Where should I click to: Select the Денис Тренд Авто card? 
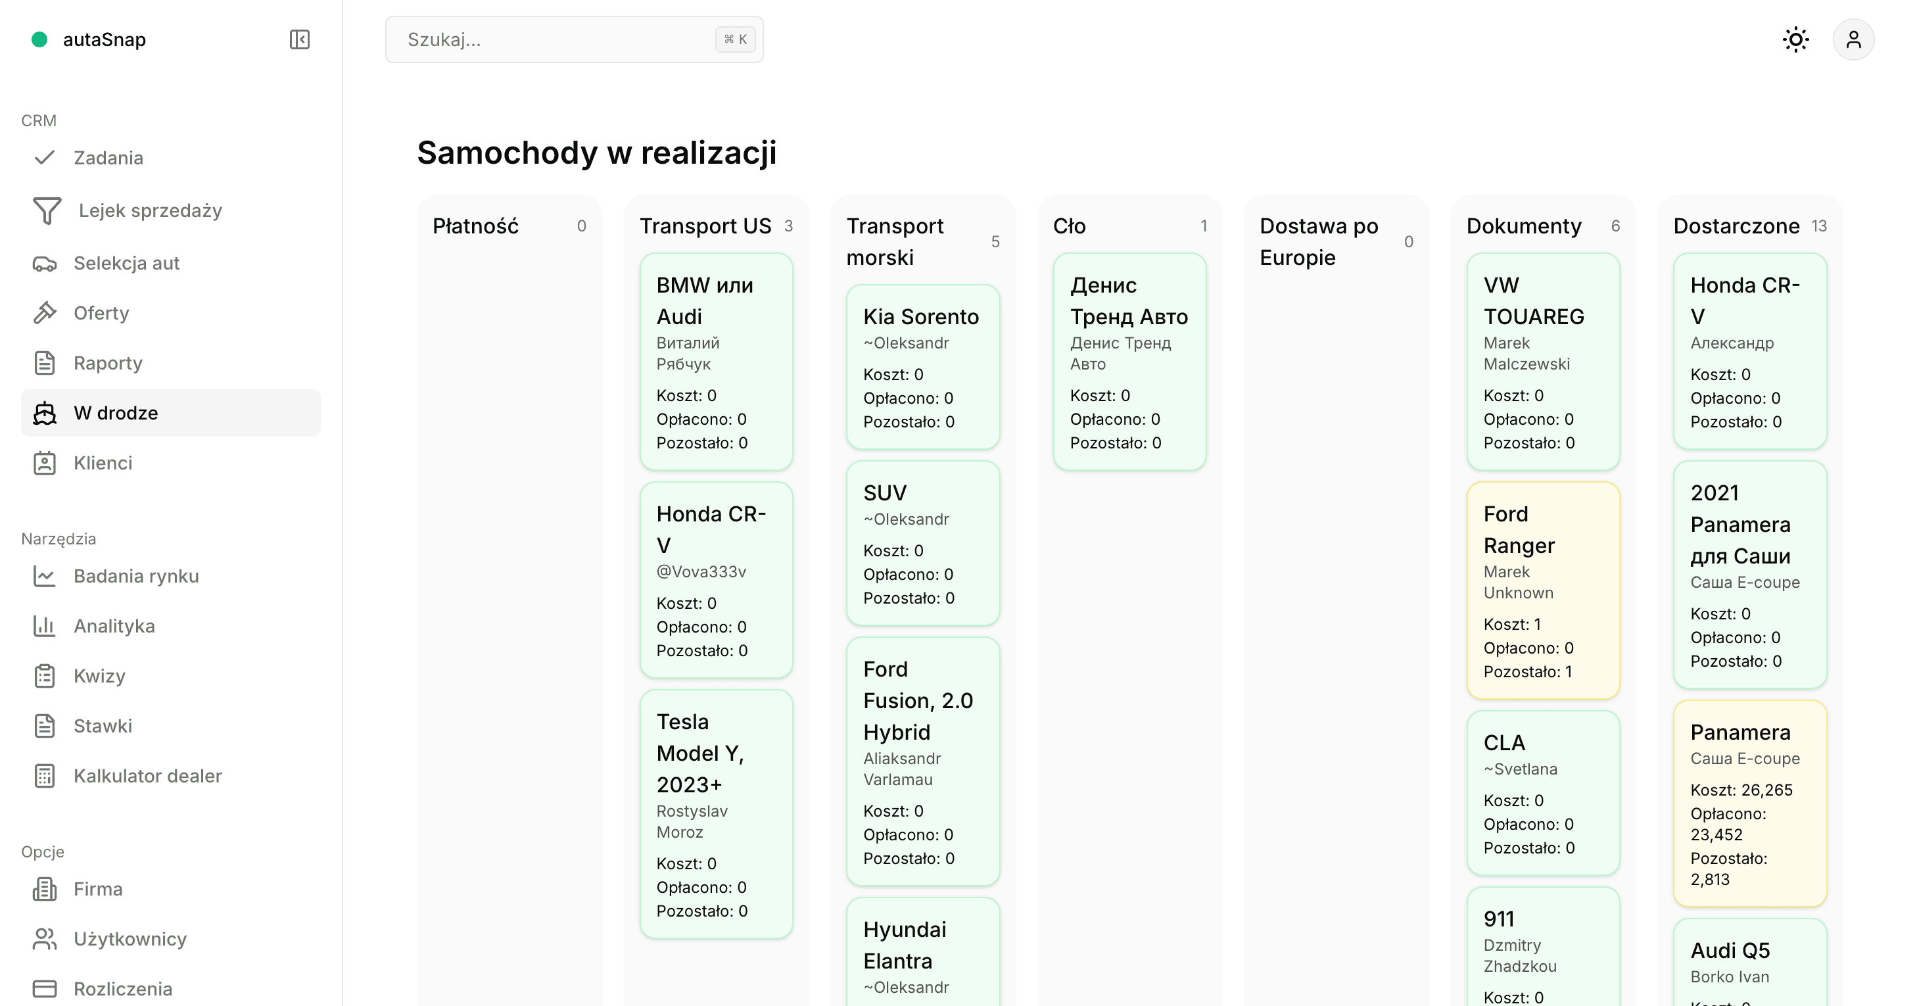click(x=1129, y=362)
